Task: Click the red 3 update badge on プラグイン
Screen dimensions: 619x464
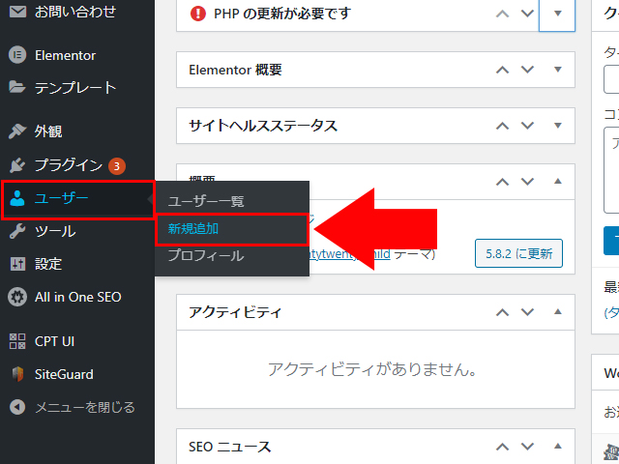Action: (x=117, y=166)
